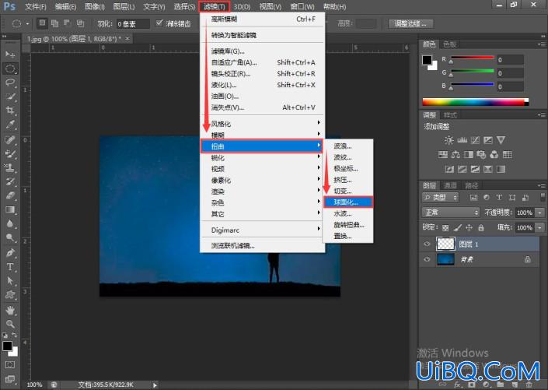Viewport: 548px width, 390px height.
Task: Select the Quick Selection tool
Action: (x=10, y=97)
